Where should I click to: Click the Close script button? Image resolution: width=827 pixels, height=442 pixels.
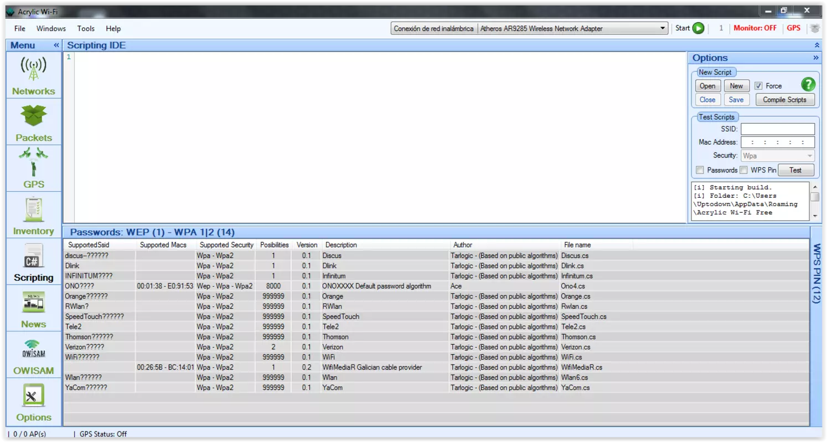(x=707, y=99)
